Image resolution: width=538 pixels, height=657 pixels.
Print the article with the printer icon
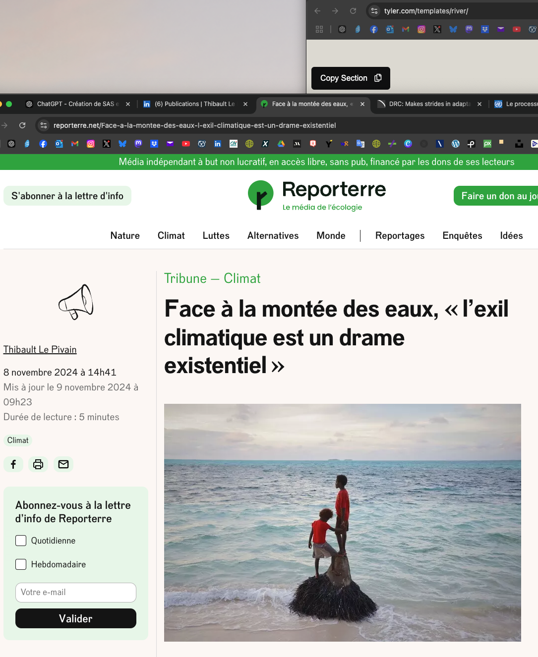coord(38,464)
